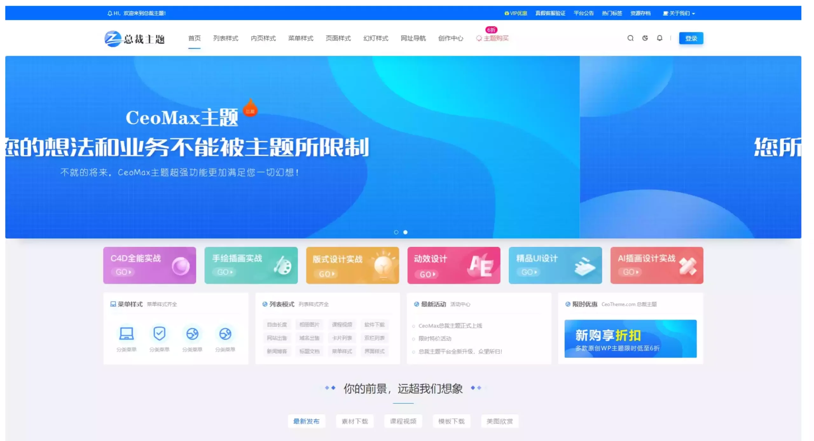Select the 相册图片 tag

pyautogui.click(x=309, y=324)
